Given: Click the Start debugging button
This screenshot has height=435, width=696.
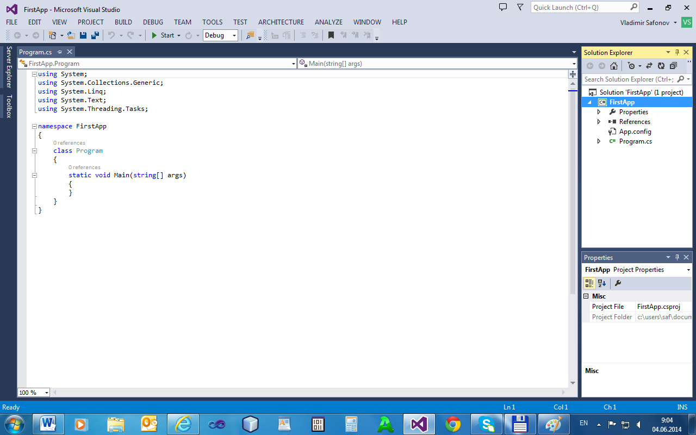Looking at the screenshot, I should pyautogui.click(x=163, y=35).
